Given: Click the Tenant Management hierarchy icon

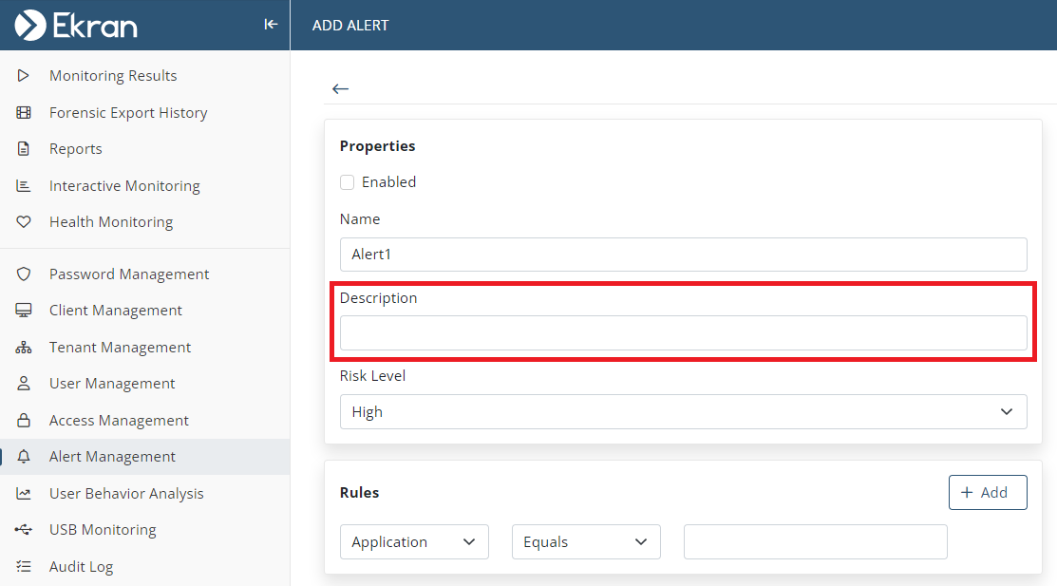Looking at the screenshot, I should point(24,348).
